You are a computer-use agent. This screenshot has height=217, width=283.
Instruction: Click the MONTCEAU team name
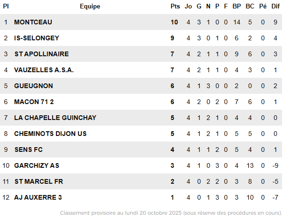pyautogui.click(x=33, y=22)
